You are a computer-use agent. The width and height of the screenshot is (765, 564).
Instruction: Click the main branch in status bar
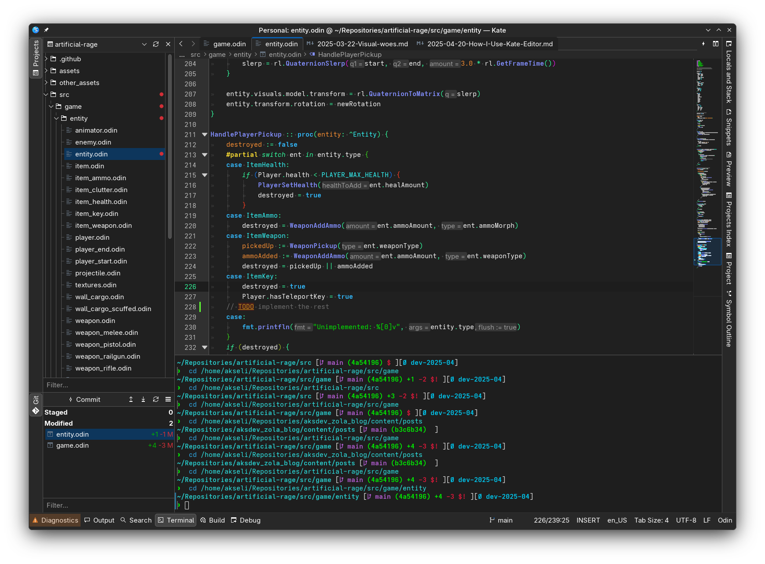coord(501,520)
